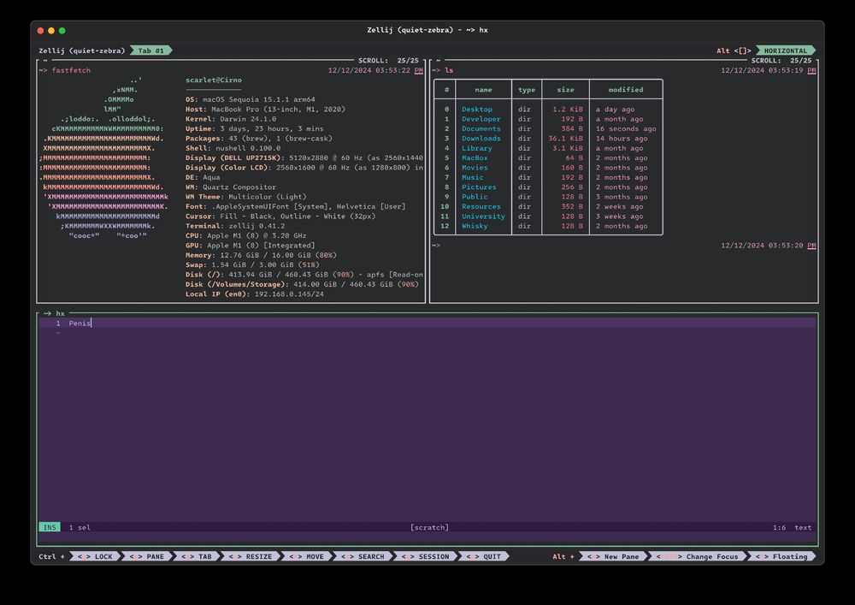Click the Movies directory name
The image size is (855, 605).
[475, 168]
